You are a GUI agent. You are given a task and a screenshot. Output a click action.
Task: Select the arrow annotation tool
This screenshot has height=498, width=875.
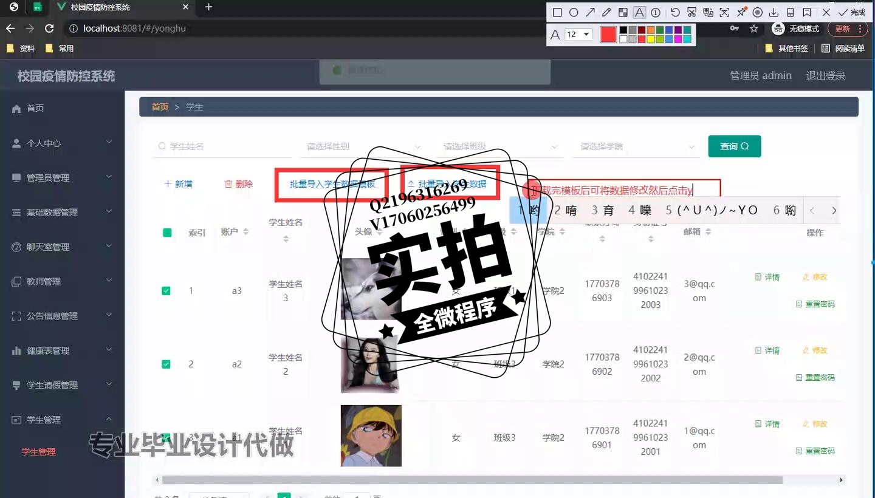[x=590, y=12]
